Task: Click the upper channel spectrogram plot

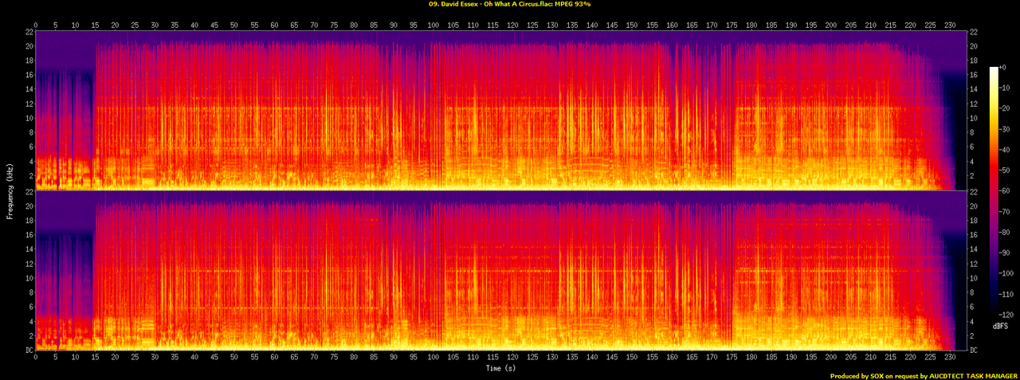Action: [500, 110]
